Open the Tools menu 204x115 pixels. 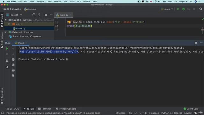72,2
